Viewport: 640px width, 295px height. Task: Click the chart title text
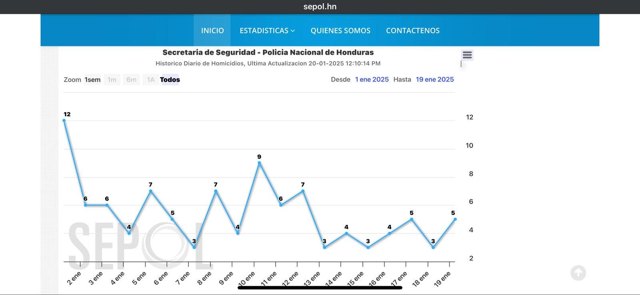tap(268, 52)
